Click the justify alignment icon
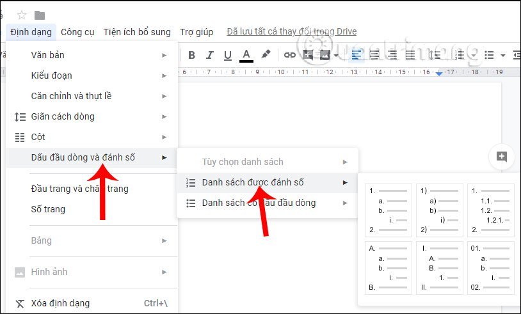521x314 pixels. [410, 55]
